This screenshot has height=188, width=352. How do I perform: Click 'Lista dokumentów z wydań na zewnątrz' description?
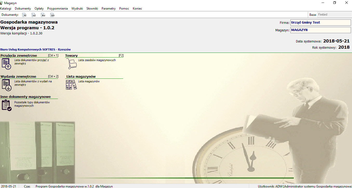click(33, 83)
